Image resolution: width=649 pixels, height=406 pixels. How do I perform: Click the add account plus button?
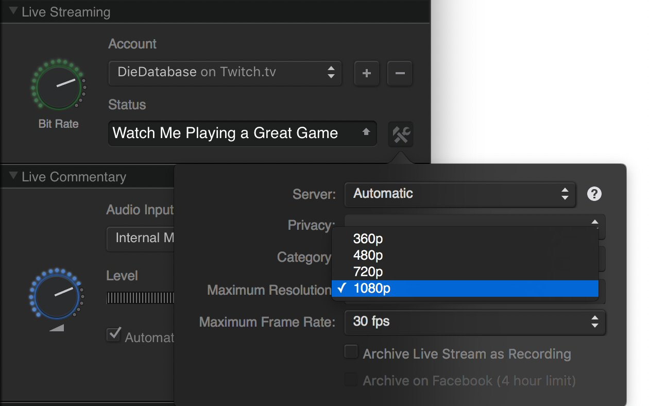pos(366,73)
